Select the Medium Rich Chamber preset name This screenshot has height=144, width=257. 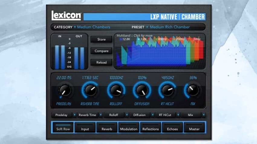pyautogui.click(x=170, y=27)
